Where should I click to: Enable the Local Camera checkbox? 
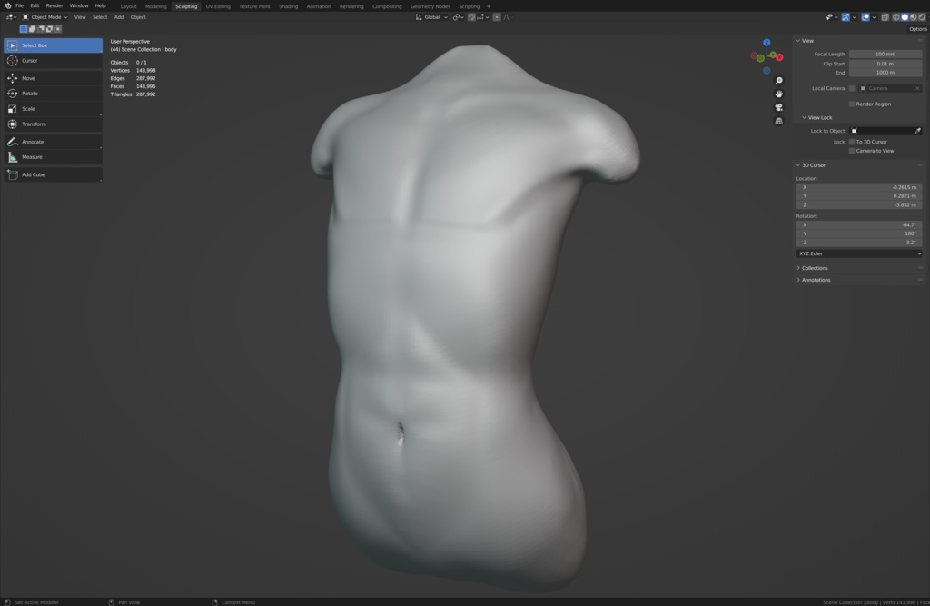click(x=852, y=88)
